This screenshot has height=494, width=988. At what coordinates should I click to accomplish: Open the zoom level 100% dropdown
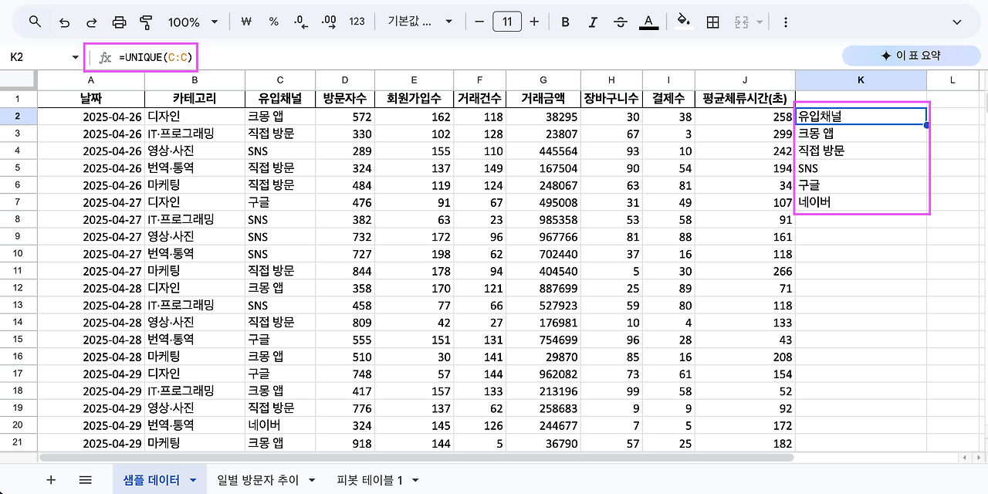click(191, 21)
